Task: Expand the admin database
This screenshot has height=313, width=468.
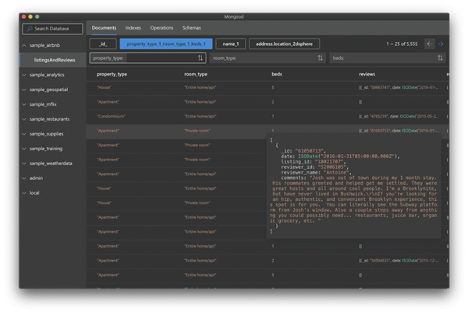Action: click(x=24, y=178)
